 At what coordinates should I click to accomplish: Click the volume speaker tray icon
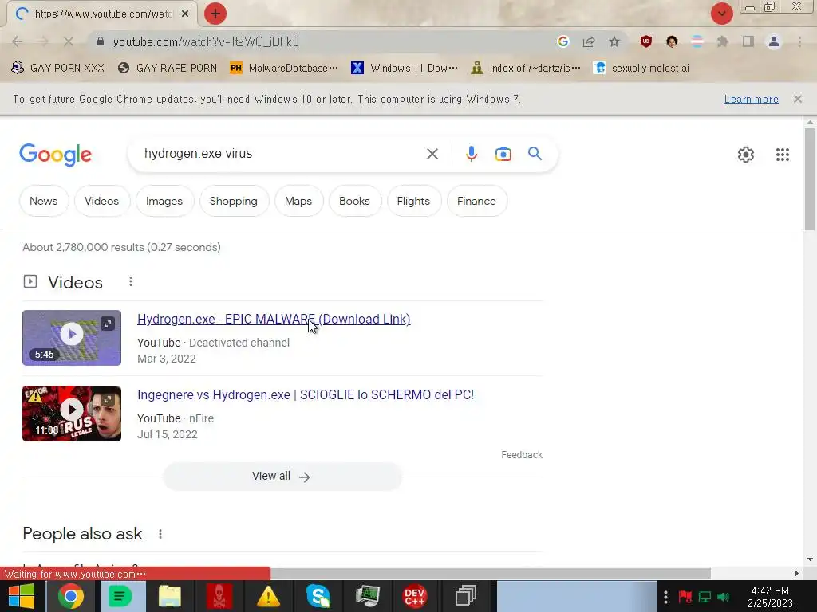(x=723, y=597)
